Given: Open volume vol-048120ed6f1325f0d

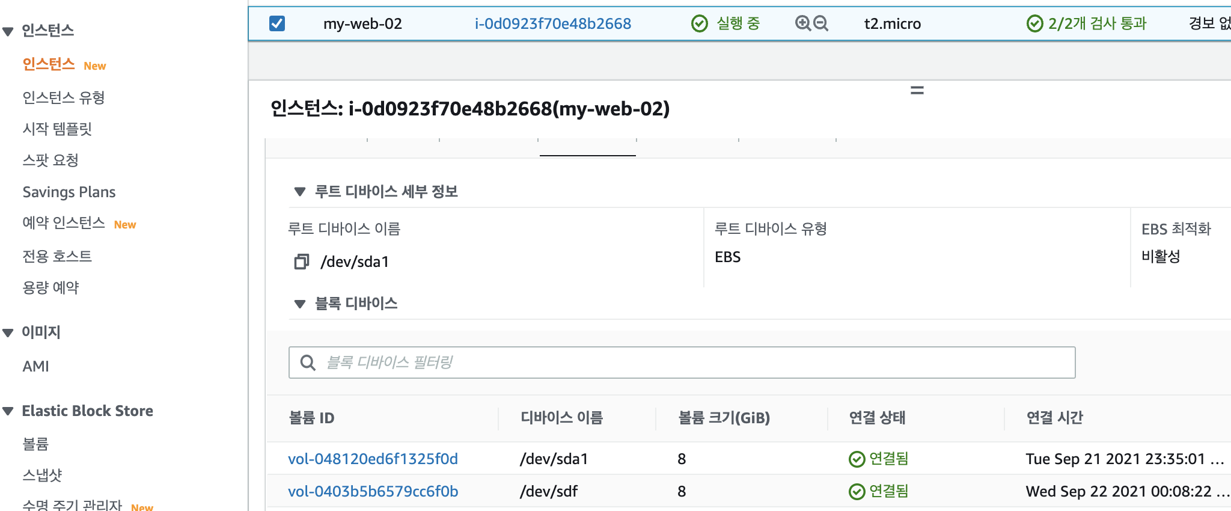Looking at the screenshot, I should (373, 459).
